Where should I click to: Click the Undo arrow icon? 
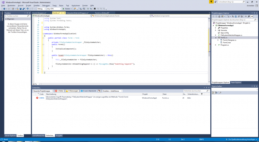pyautogui.click(x=28, y=9)
